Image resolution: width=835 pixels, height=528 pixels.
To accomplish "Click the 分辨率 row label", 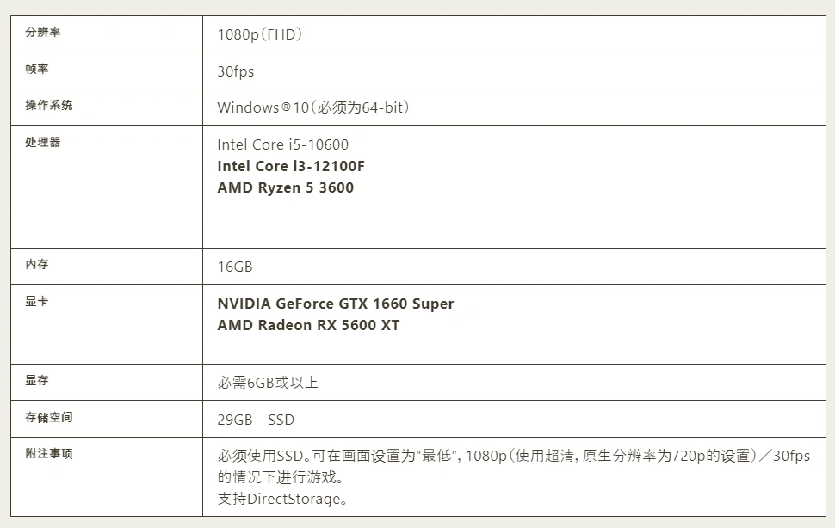I will [x=43, y=33].
